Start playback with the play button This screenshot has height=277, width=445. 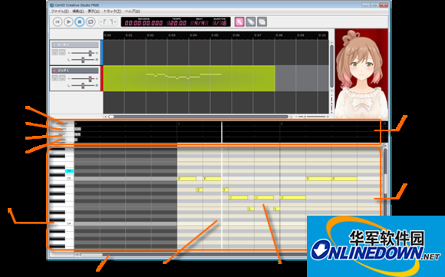(68, 21)
